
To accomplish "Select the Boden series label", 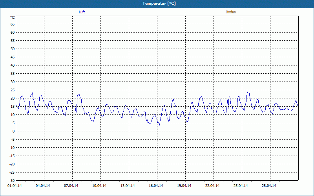I will [x=231, y=12].
